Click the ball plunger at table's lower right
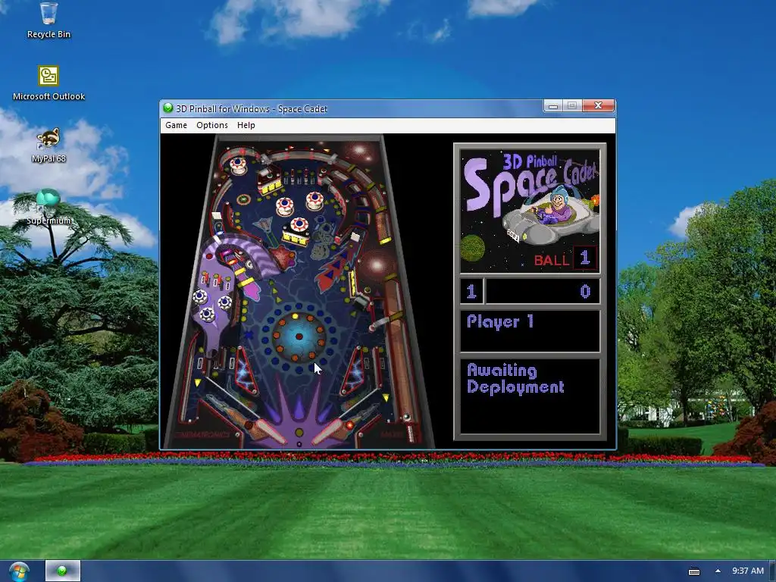This screenshot has height=582, width=776. (409, 429)
